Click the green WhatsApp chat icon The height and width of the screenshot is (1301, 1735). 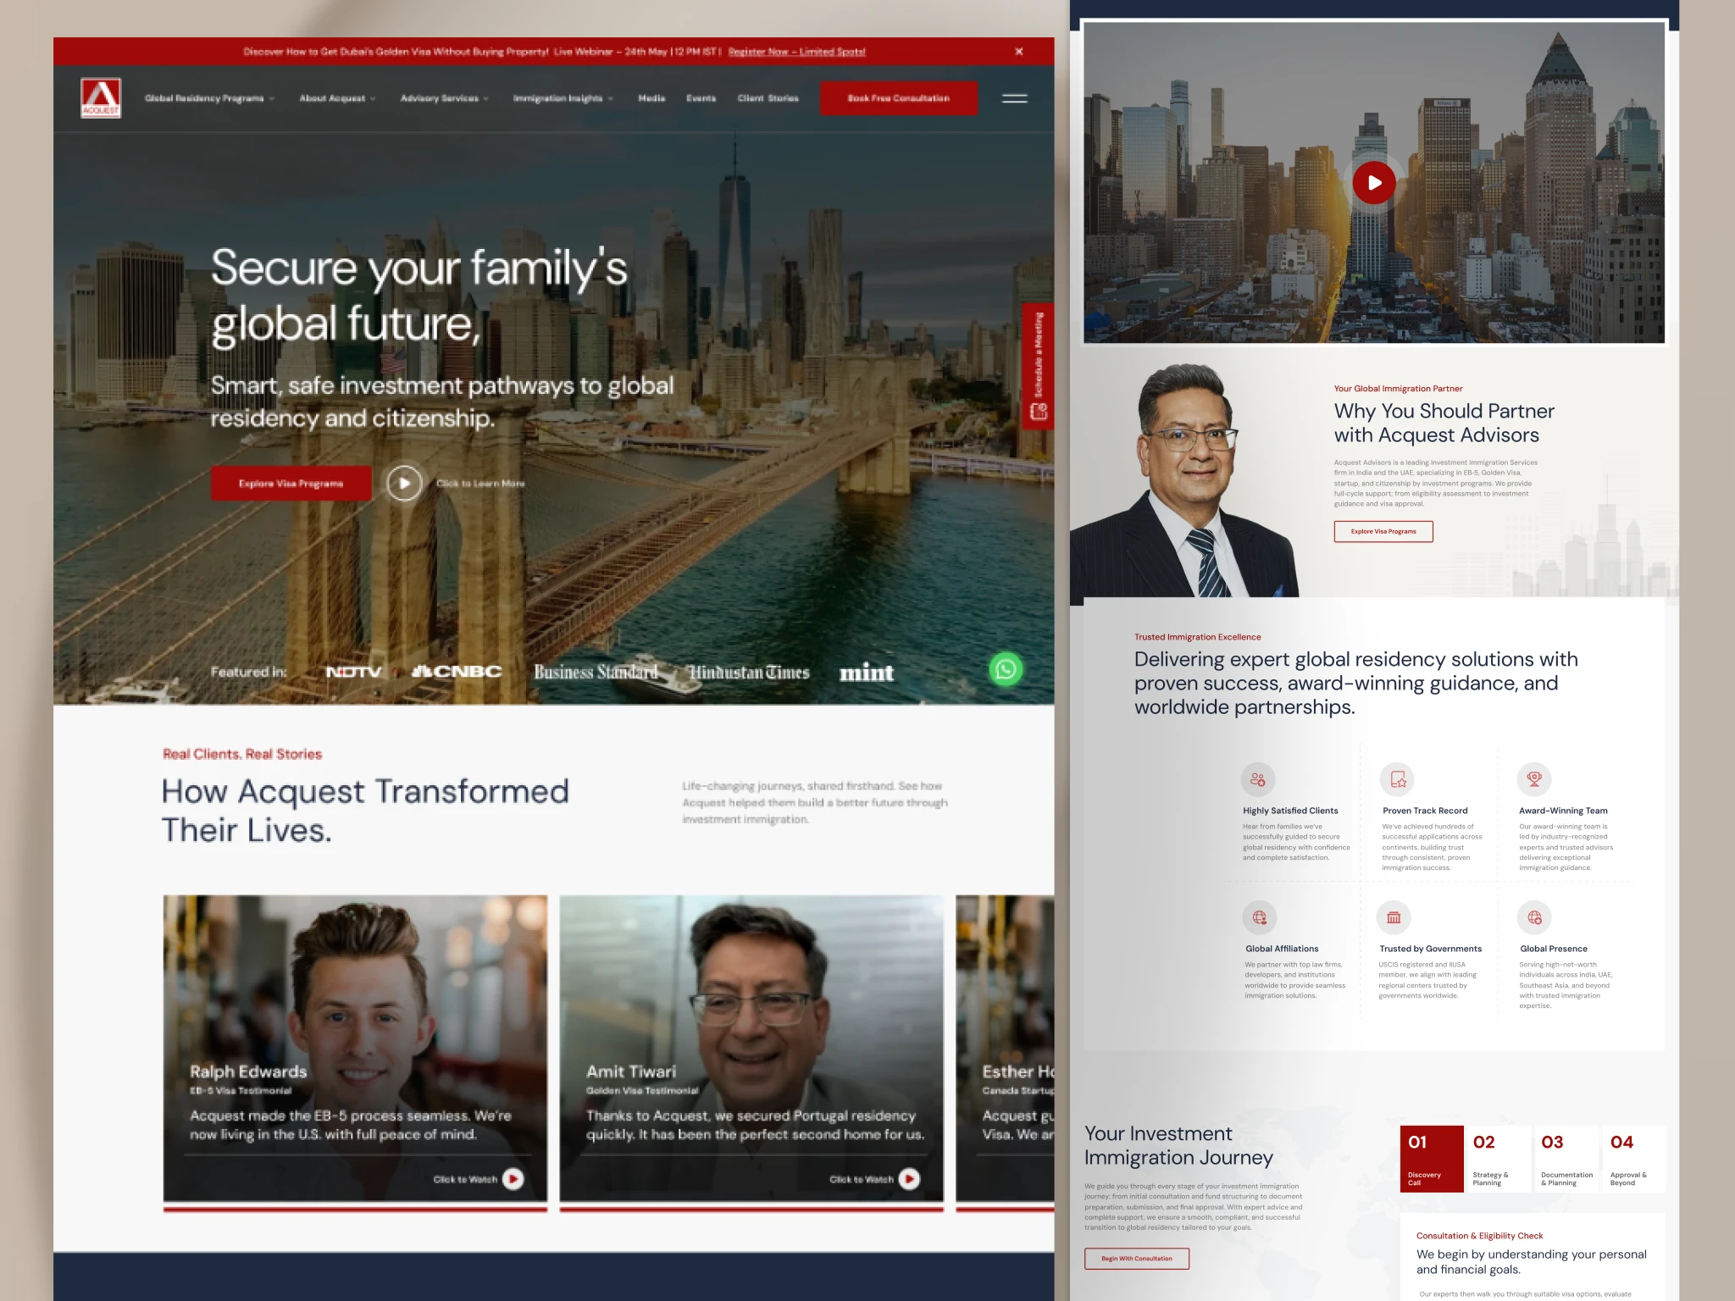coord(1006,670)
